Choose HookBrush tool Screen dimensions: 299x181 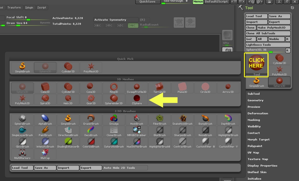point(137,120)
